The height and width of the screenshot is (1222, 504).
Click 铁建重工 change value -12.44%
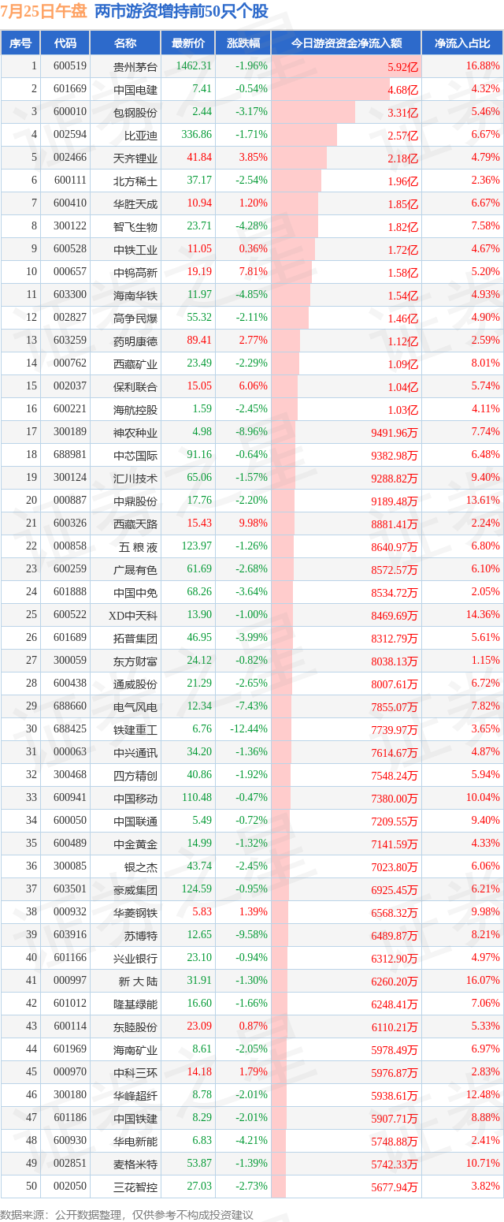tap(250, 729)
